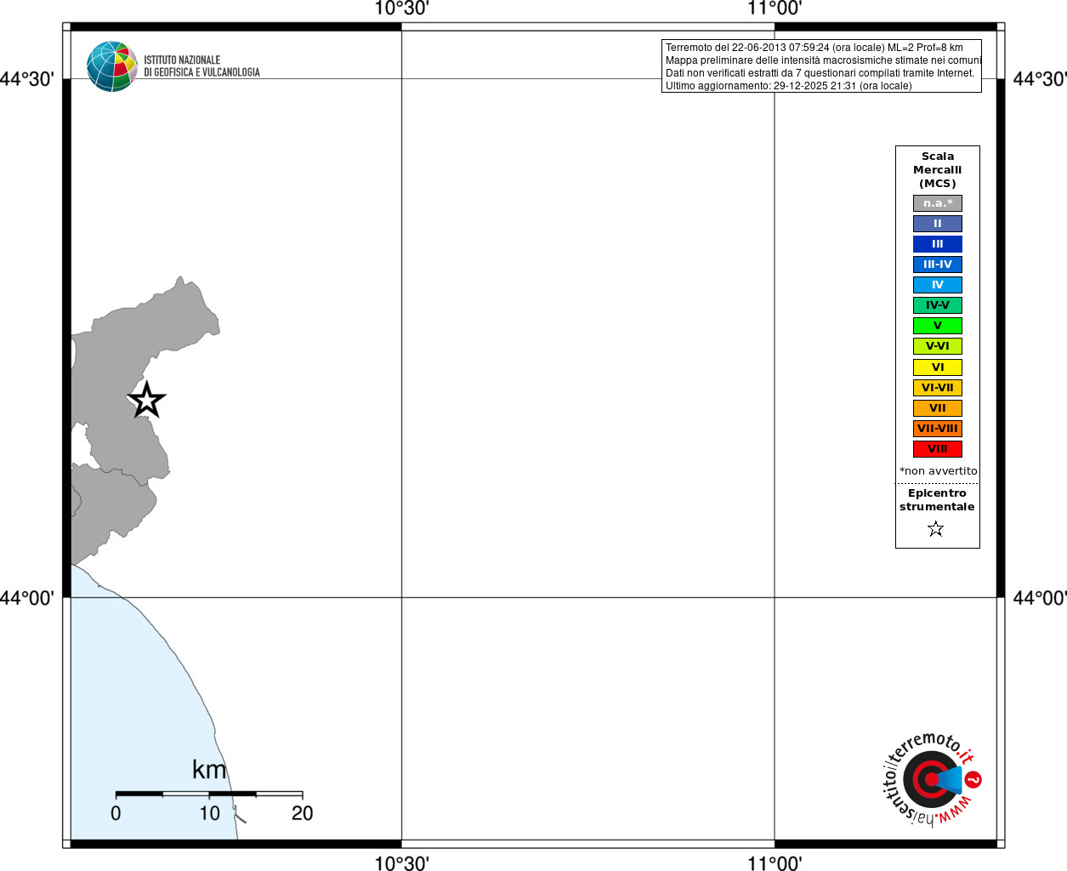This screenshot has width=1067, height=871.
Task: Click the earthquake info text box
Action: [x=821, y=66]
